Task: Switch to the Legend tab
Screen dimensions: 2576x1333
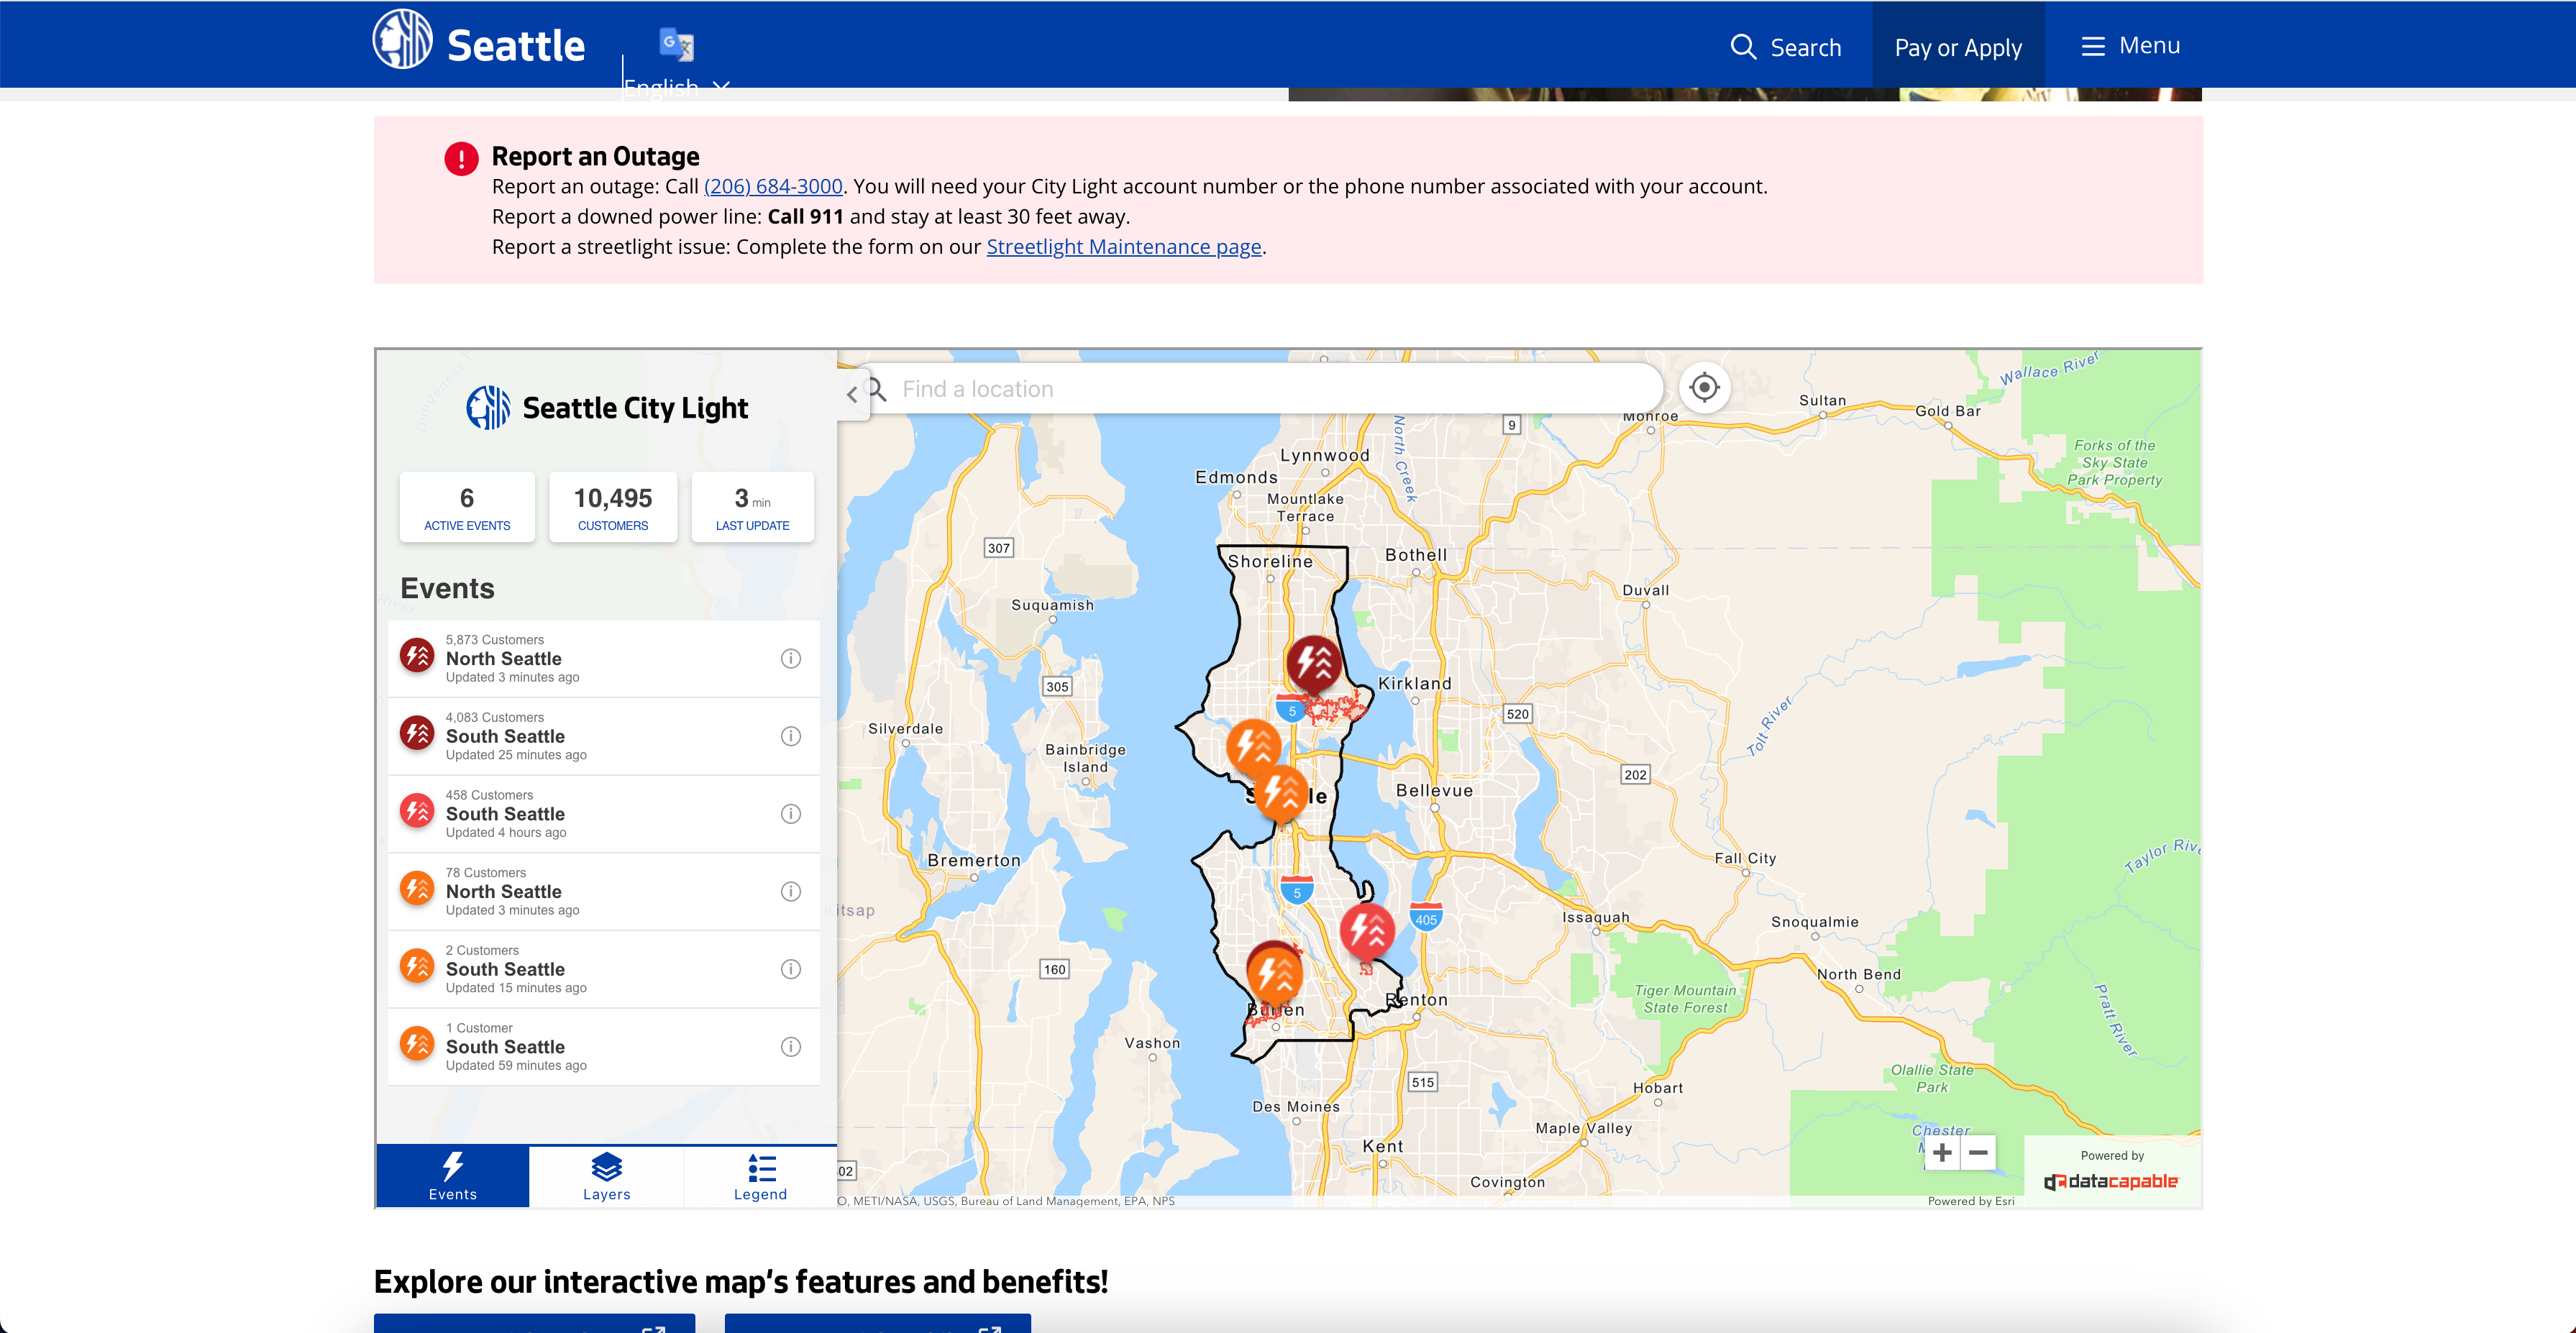Action: tap(760, 1176)
